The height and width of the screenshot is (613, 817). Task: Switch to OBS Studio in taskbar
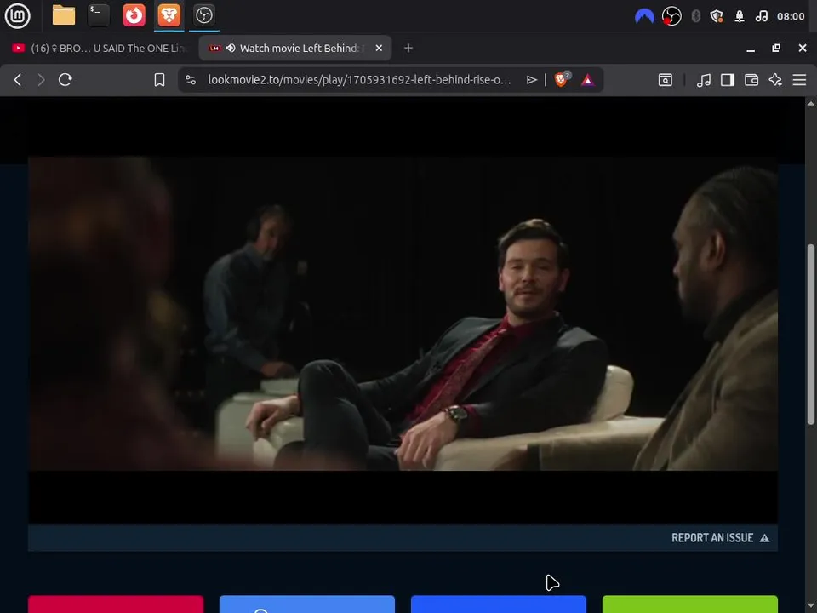203,15
